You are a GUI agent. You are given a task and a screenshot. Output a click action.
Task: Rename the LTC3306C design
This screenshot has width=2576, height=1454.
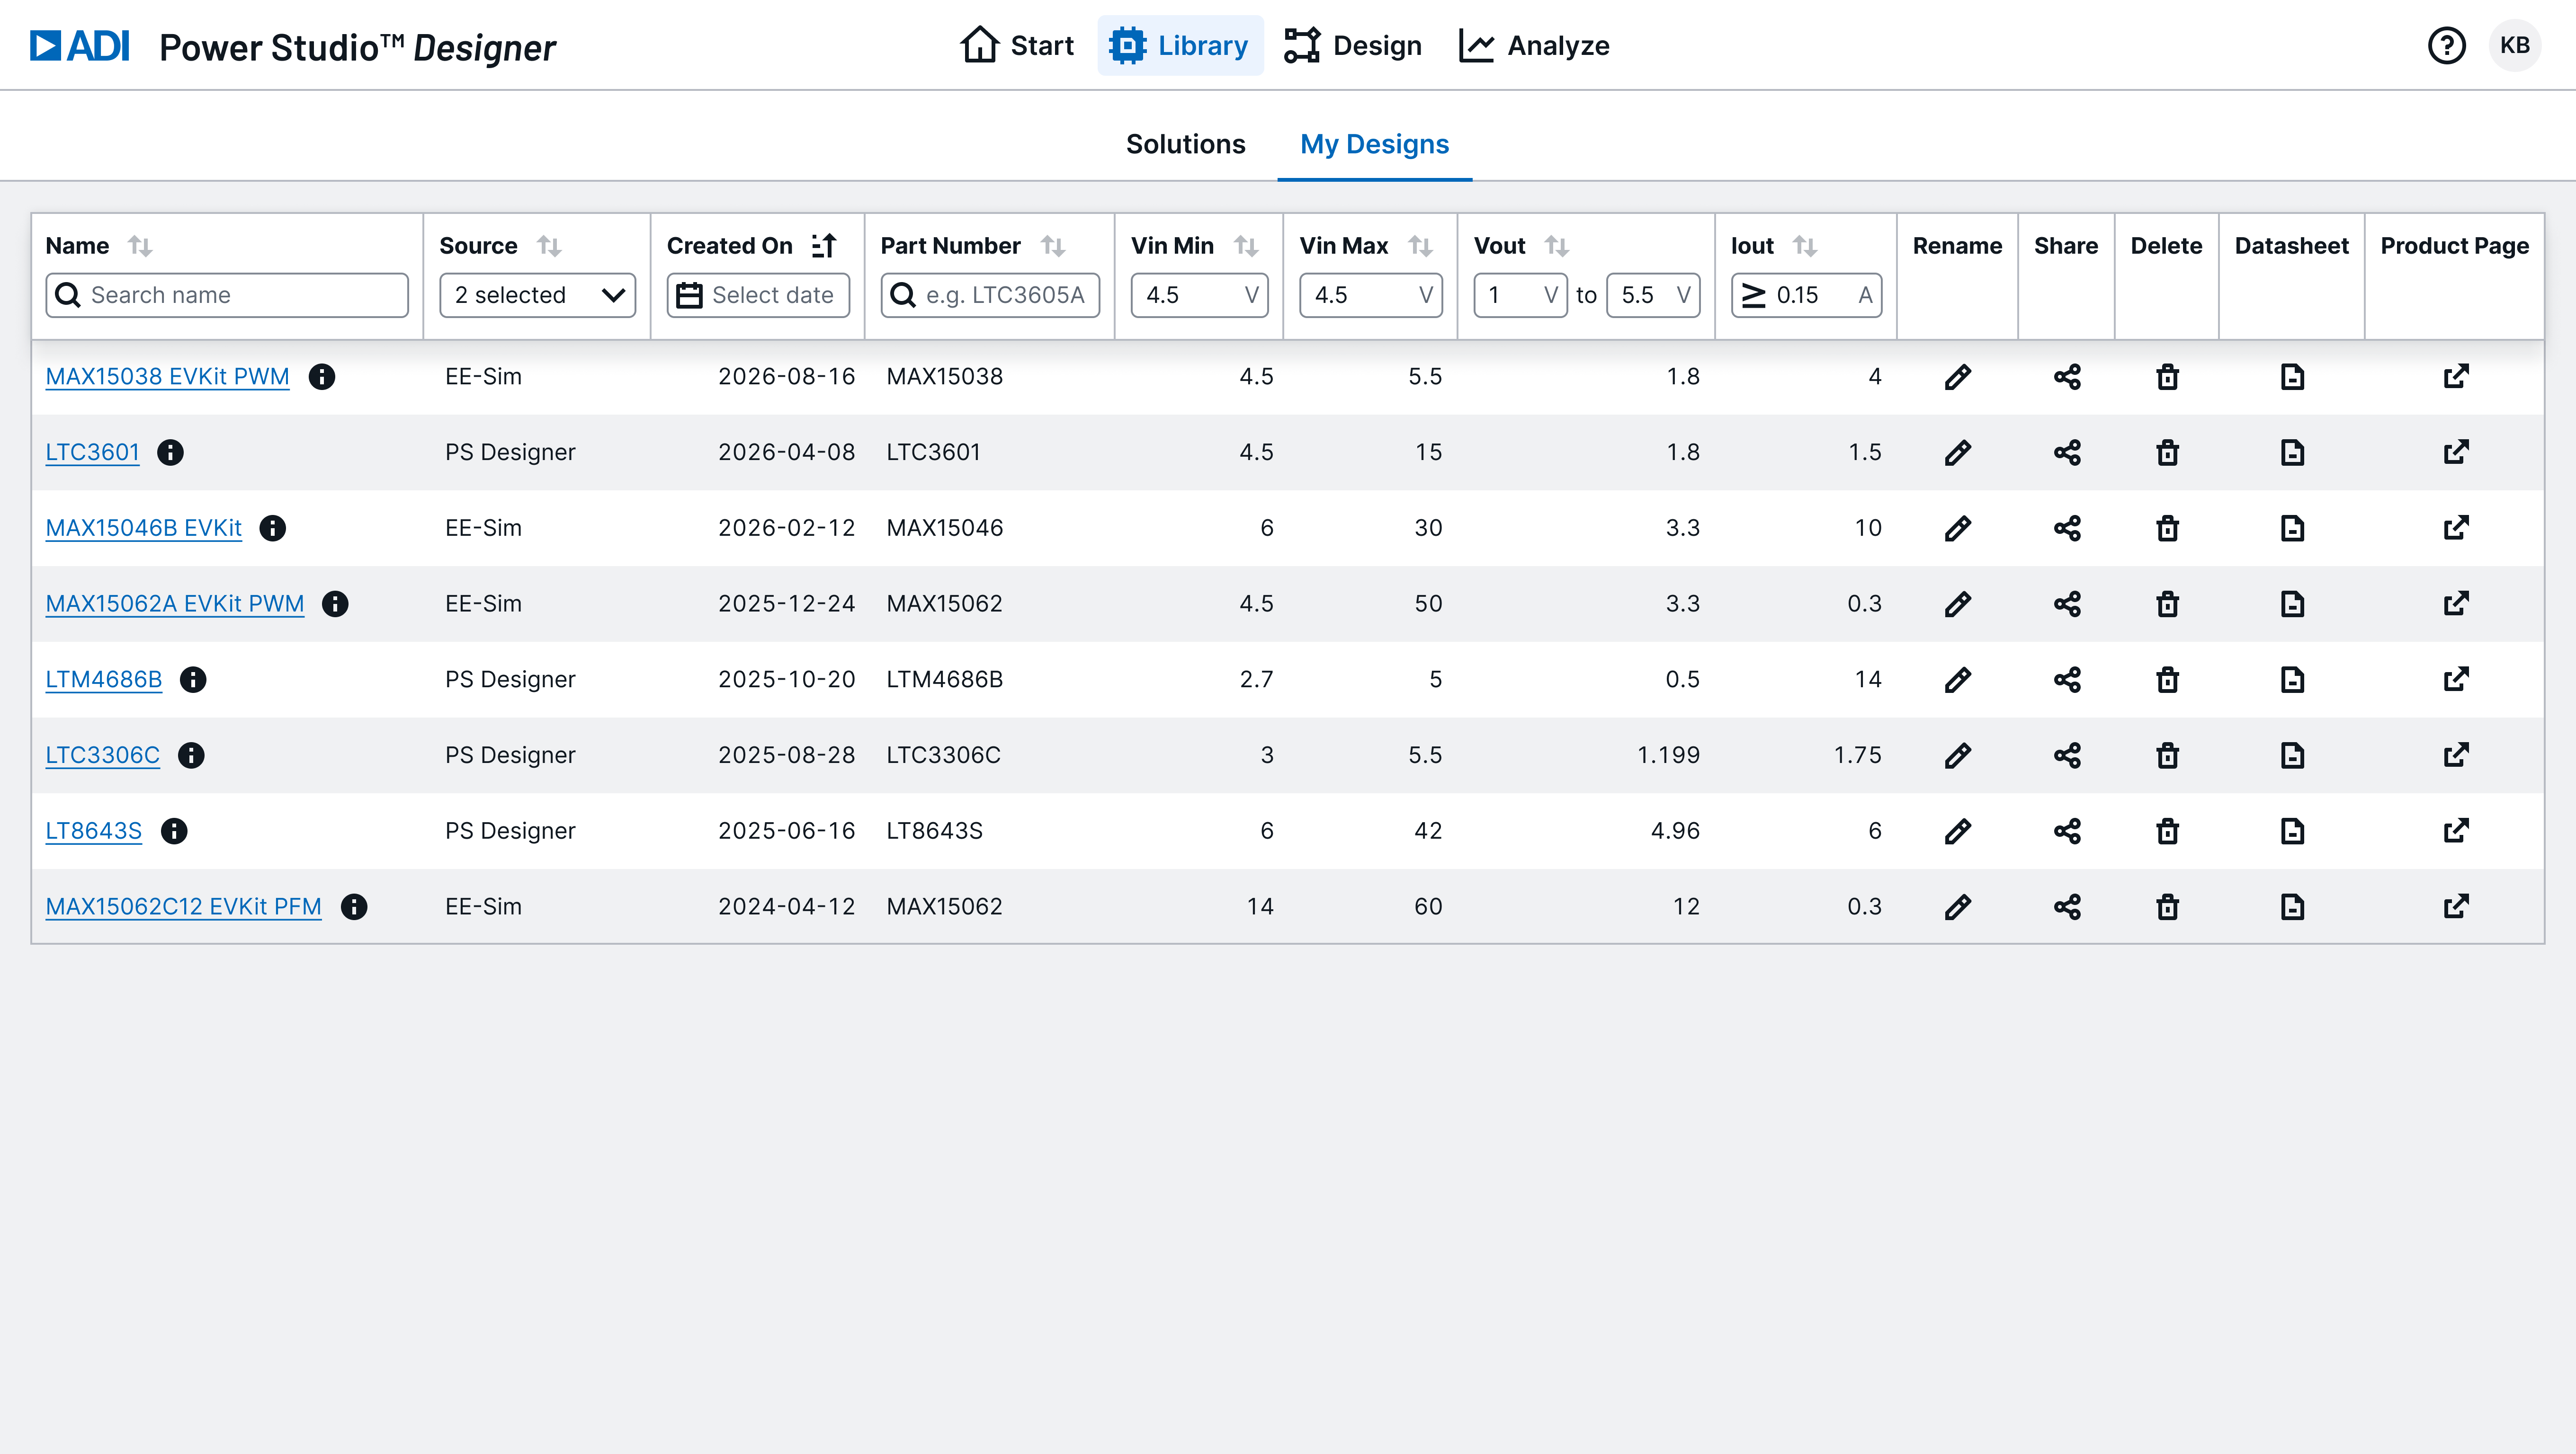click(1957, 755)
